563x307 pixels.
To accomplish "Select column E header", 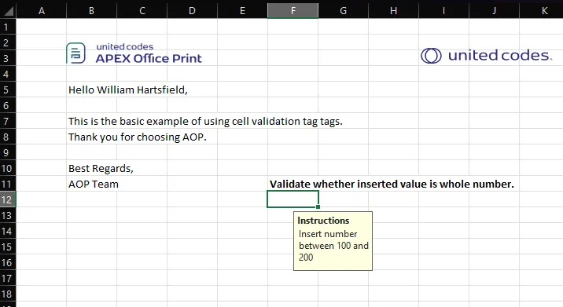I will click(x=242, y=11).
